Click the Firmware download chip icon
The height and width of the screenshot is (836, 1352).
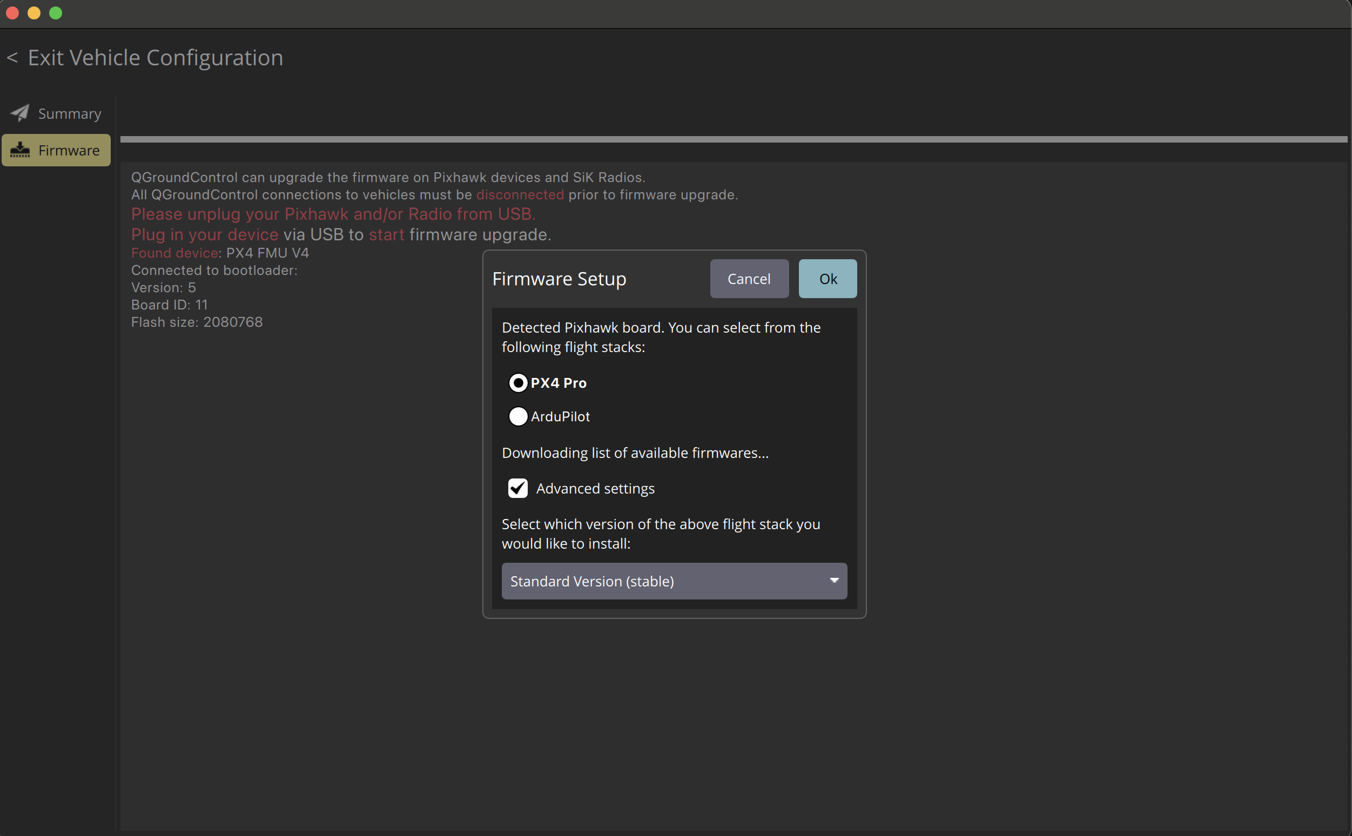[20, 150]
